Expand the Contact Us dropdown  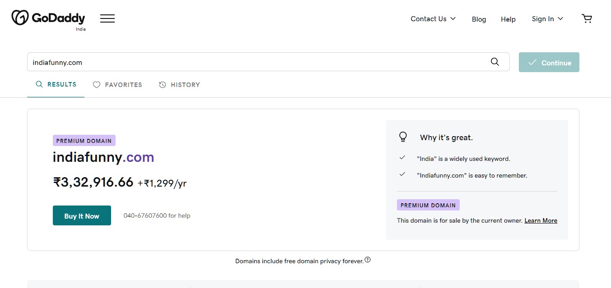pos(433,18)
